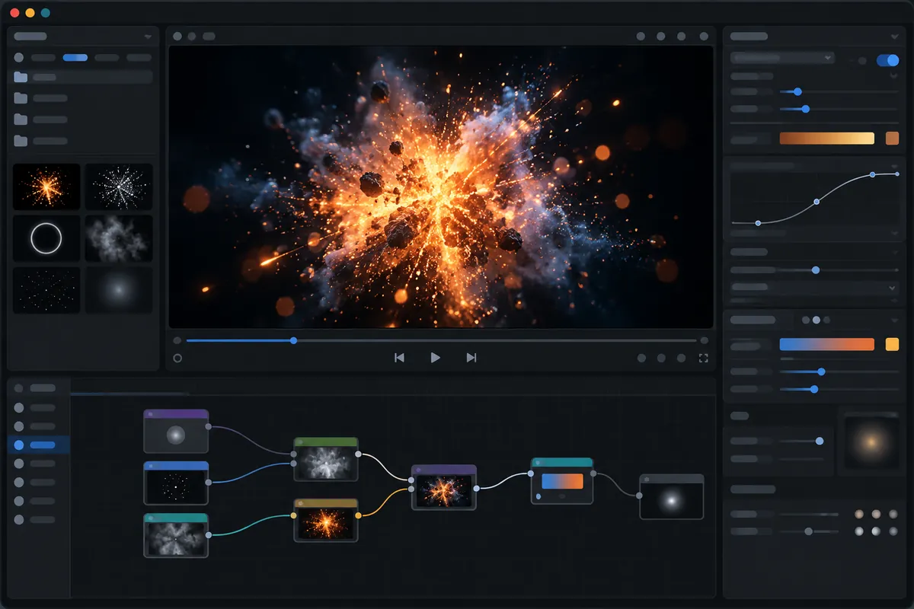Click the square yellow color swatch

(x=893, y=344)
